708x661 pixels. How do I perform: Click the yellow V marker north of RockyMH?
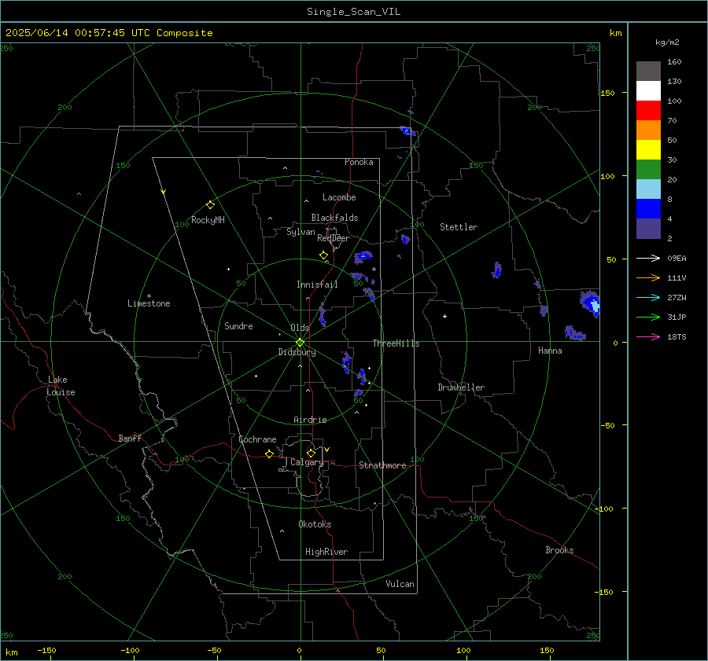(x=164, y=192)
